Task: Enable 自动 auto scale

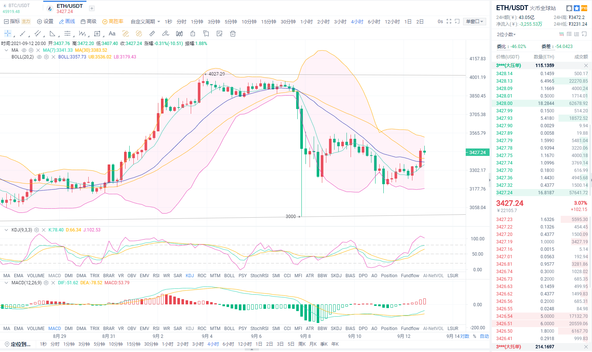Action: tap(484, 336)
